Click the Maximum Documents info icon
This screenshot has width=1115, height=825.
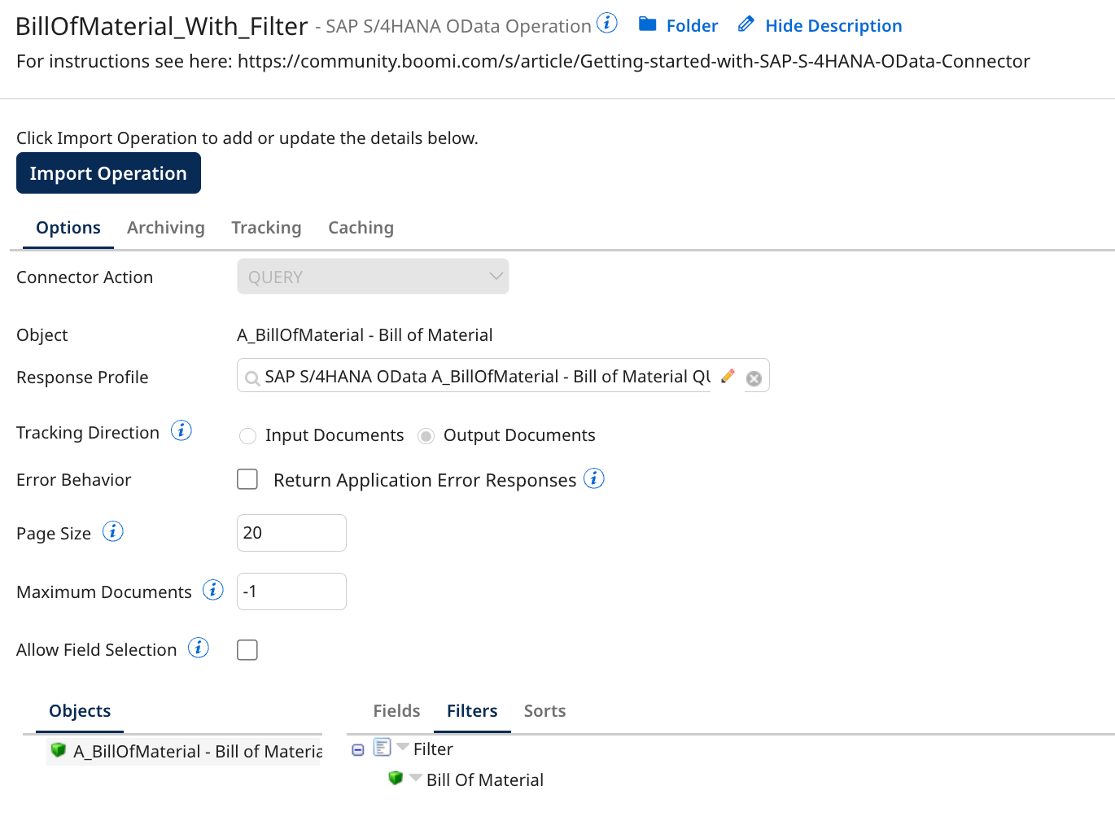[213, 590]
